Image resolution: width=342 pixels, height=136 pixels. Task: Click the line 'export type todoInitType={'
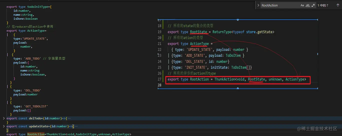click(x=29, y=7)
